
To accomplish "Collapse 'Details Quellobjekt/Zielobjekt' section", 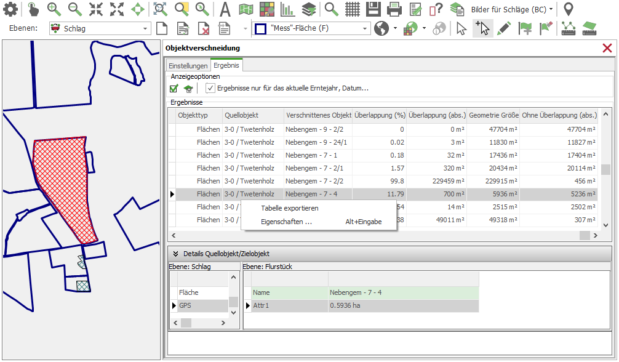I will coord(175,254).
